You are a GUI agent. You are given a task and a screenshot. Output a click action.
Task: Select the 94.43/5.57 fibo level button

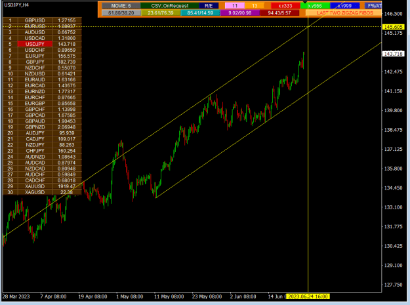tap(279, 13)
